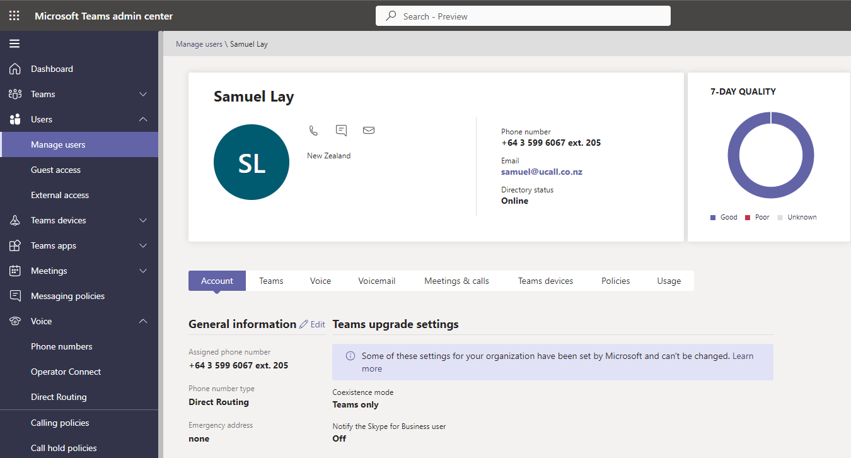Screen dimensions: 851x458
Task: Expand the Teams menu chevron
Action: coord(143,94)
